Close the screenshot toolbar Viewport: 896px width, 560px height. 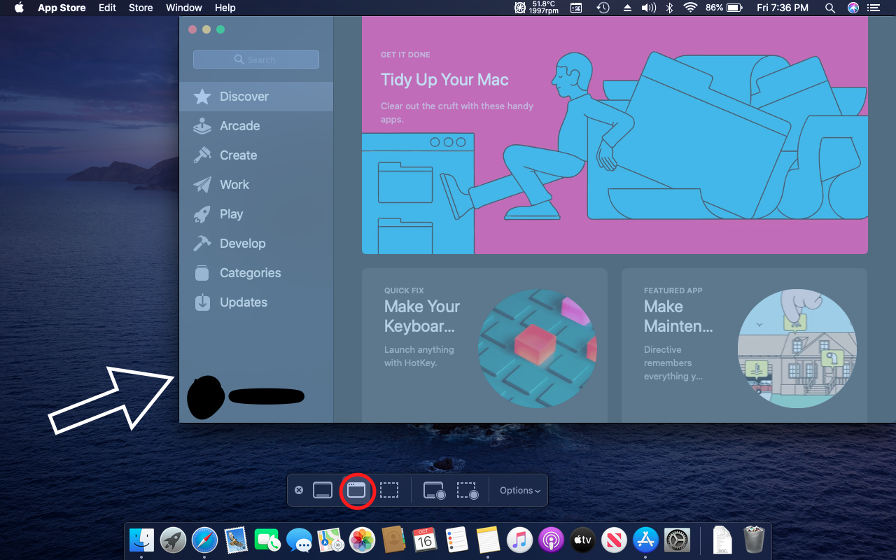point(299,490)
